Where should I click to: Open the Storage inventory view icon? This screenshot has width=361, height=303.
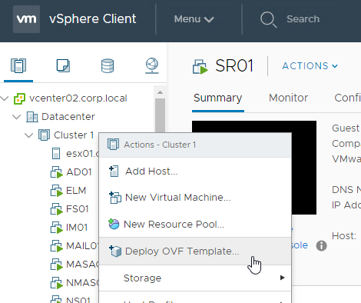pyautogui.click(x=108, y=66)
